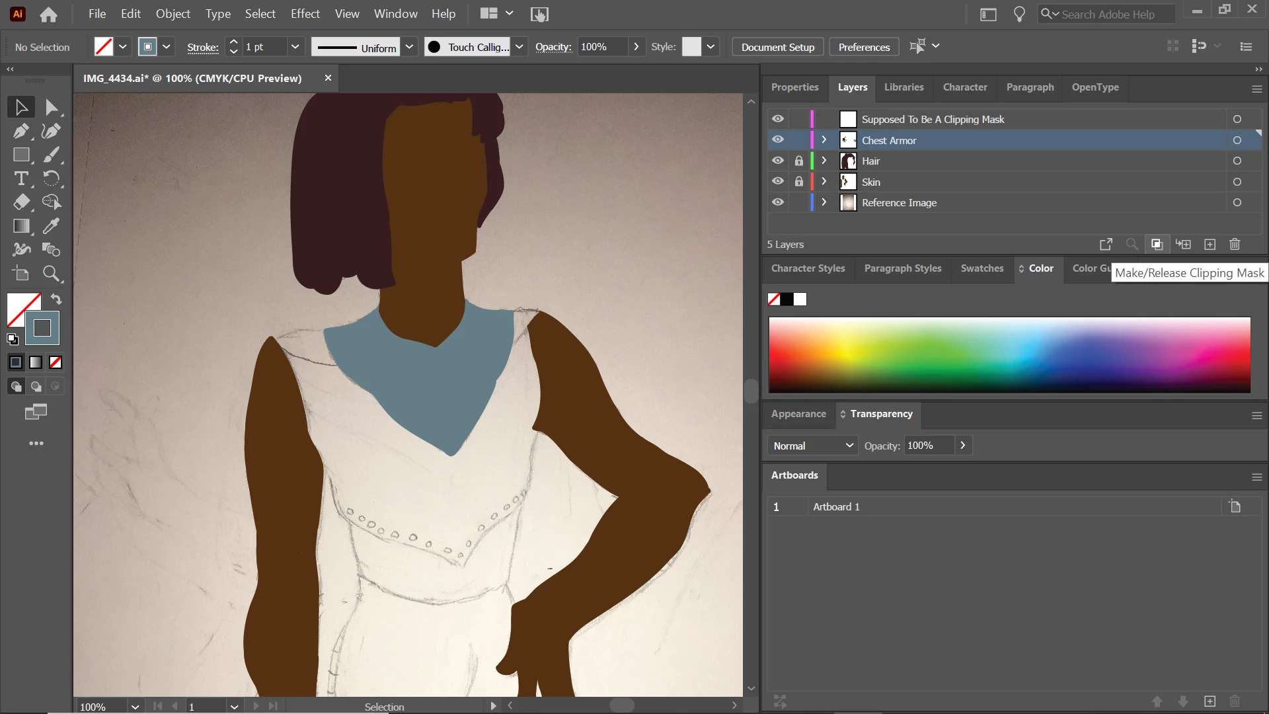Hide the Chest Armor layer
This screenshot has width=1269, height=714.
click(x=778, y=140)
